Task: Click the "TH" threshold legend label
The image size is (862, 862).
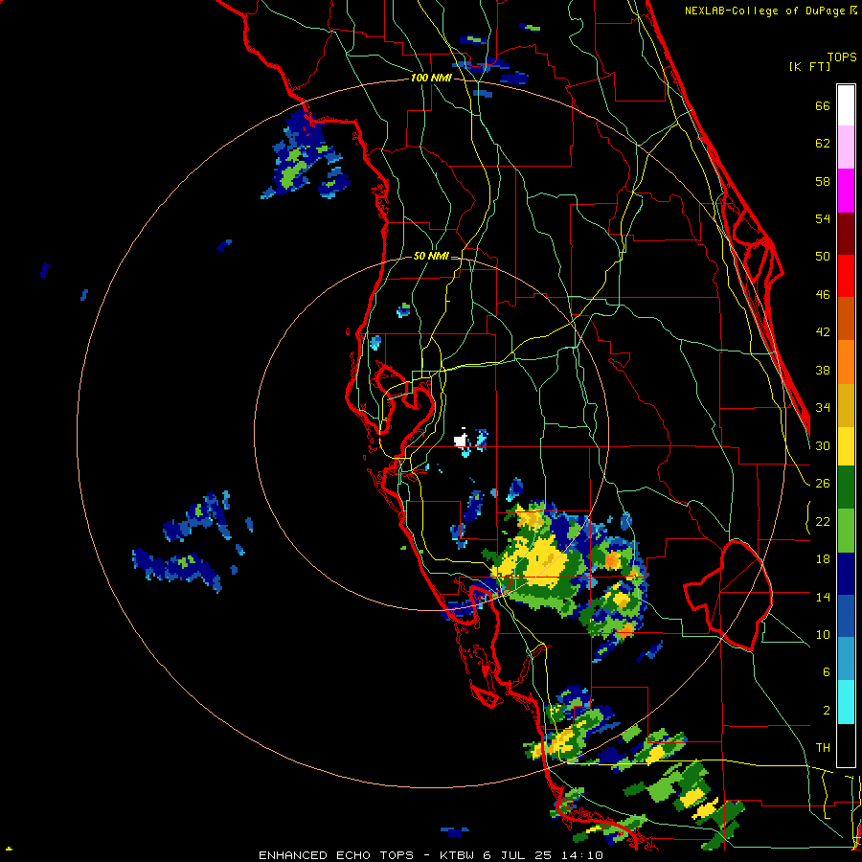Action: point(823,748)
